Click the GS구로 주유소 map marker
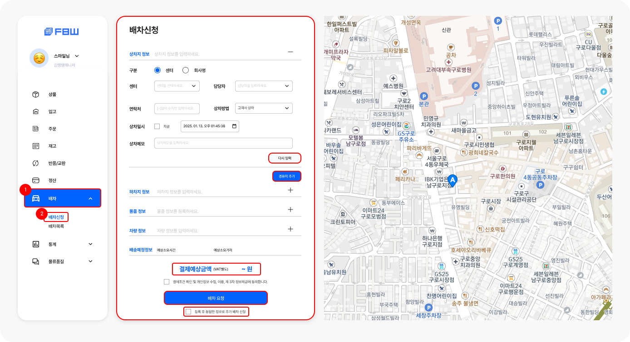This screenshot has width=630, height=342. (407, 125)
